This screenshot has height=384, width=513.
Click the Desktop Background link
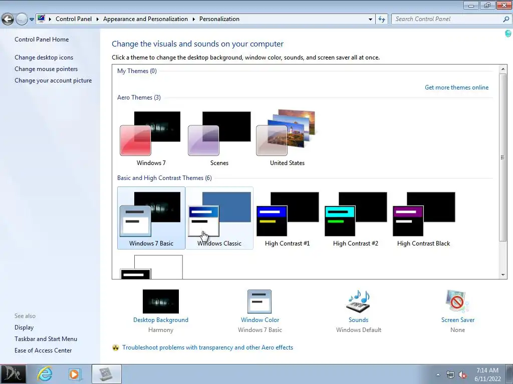tap(161, 320)
